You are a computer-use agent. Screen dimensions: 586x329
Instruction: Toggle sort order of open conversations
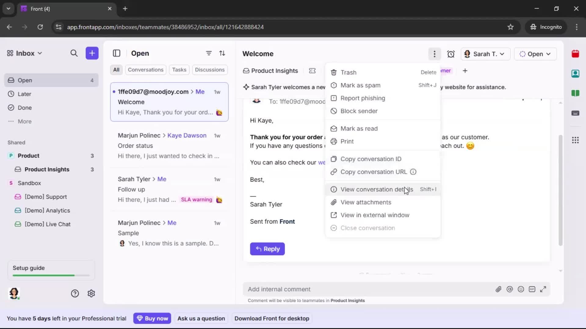222,53
